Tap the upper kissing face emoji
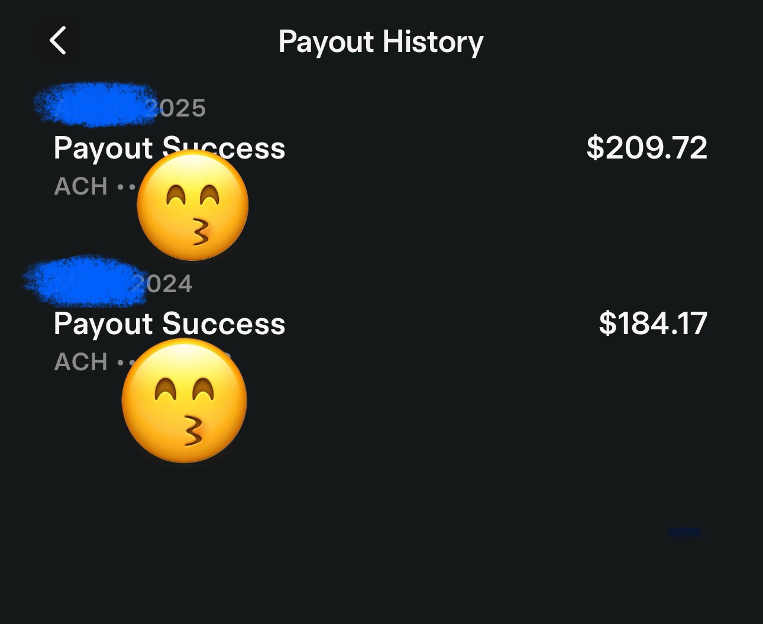 tap(193, 205)
